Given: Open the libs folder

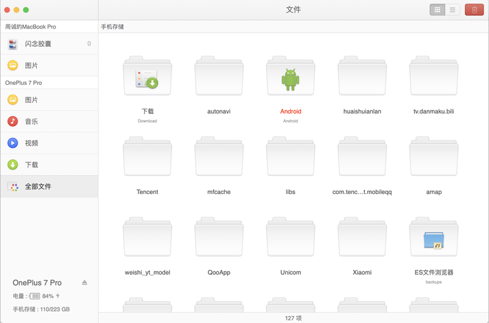Looking at the screenshot, I should [x=291, y=156].
